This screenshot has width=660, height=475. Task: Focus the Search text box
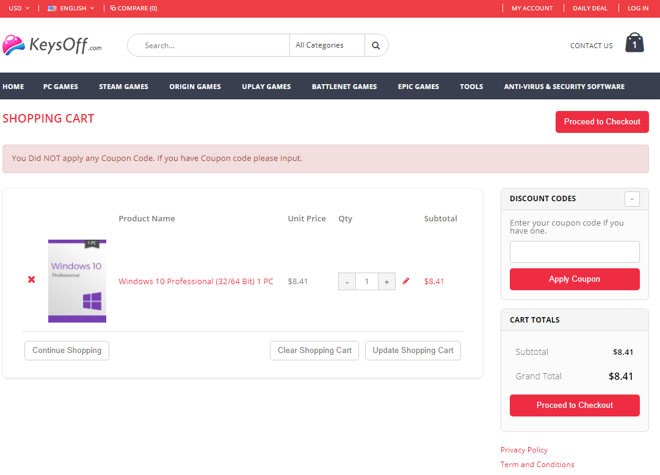coord(208,45)
